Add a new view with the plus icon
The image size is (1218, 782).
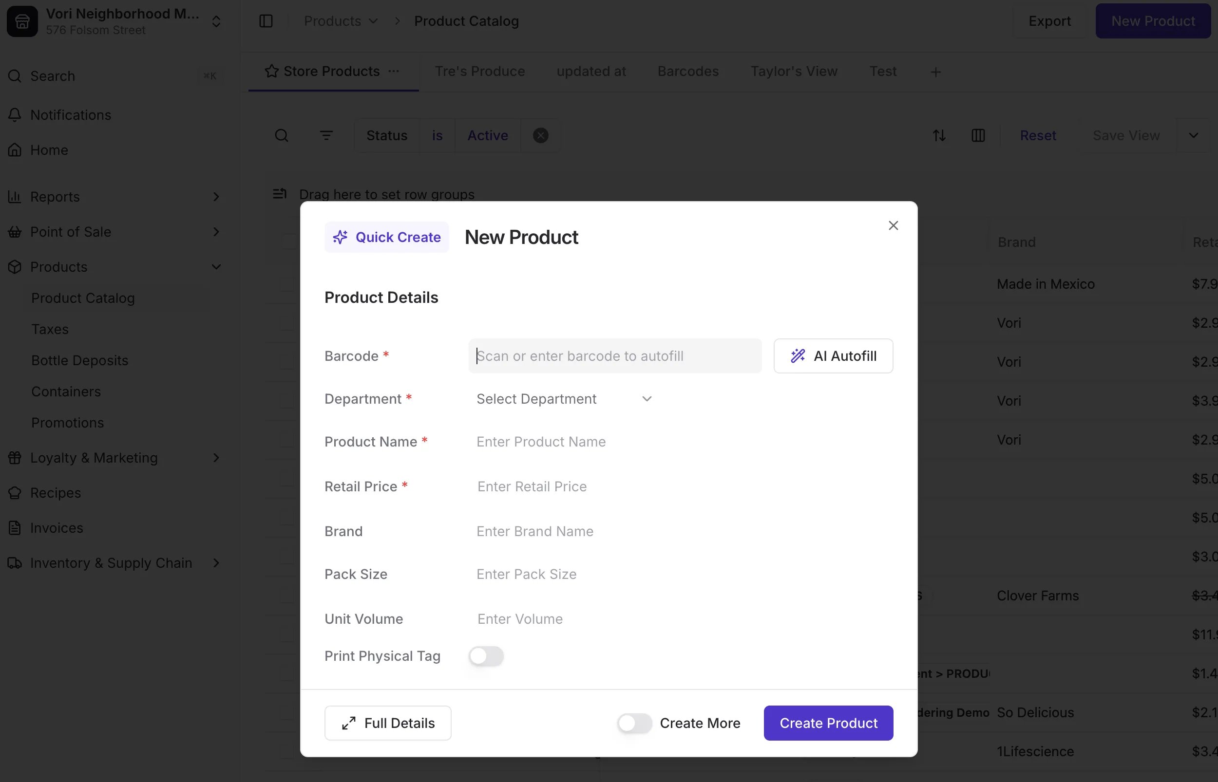(935, 72)
